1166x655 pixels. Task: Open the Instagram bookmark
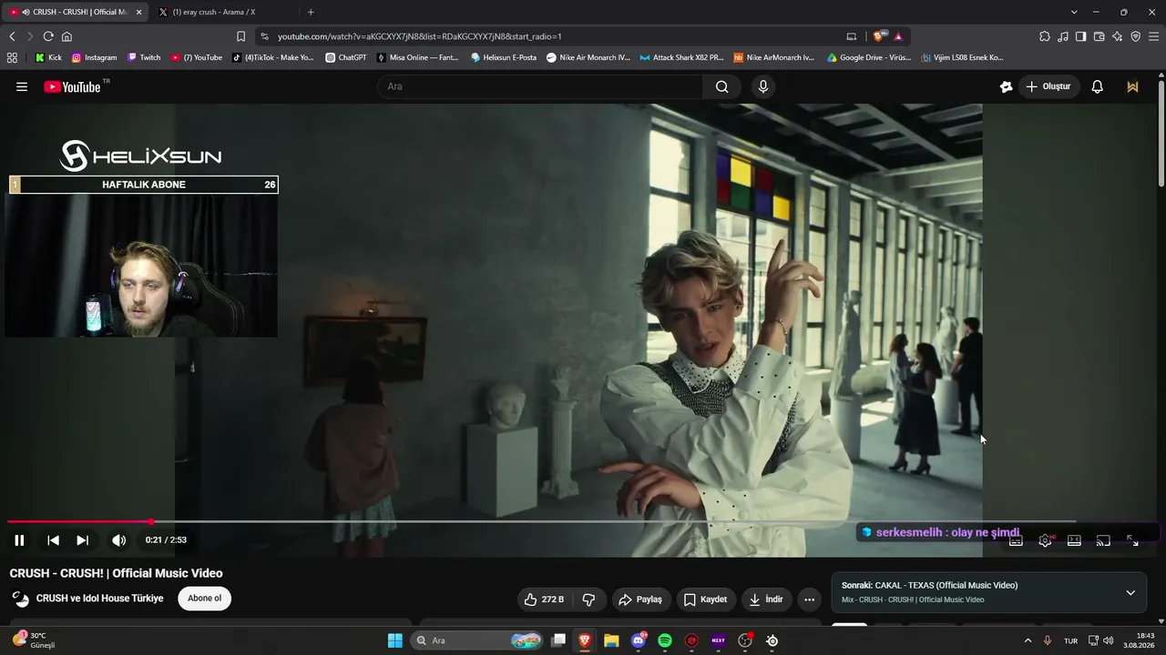click(x=94, y=57)
